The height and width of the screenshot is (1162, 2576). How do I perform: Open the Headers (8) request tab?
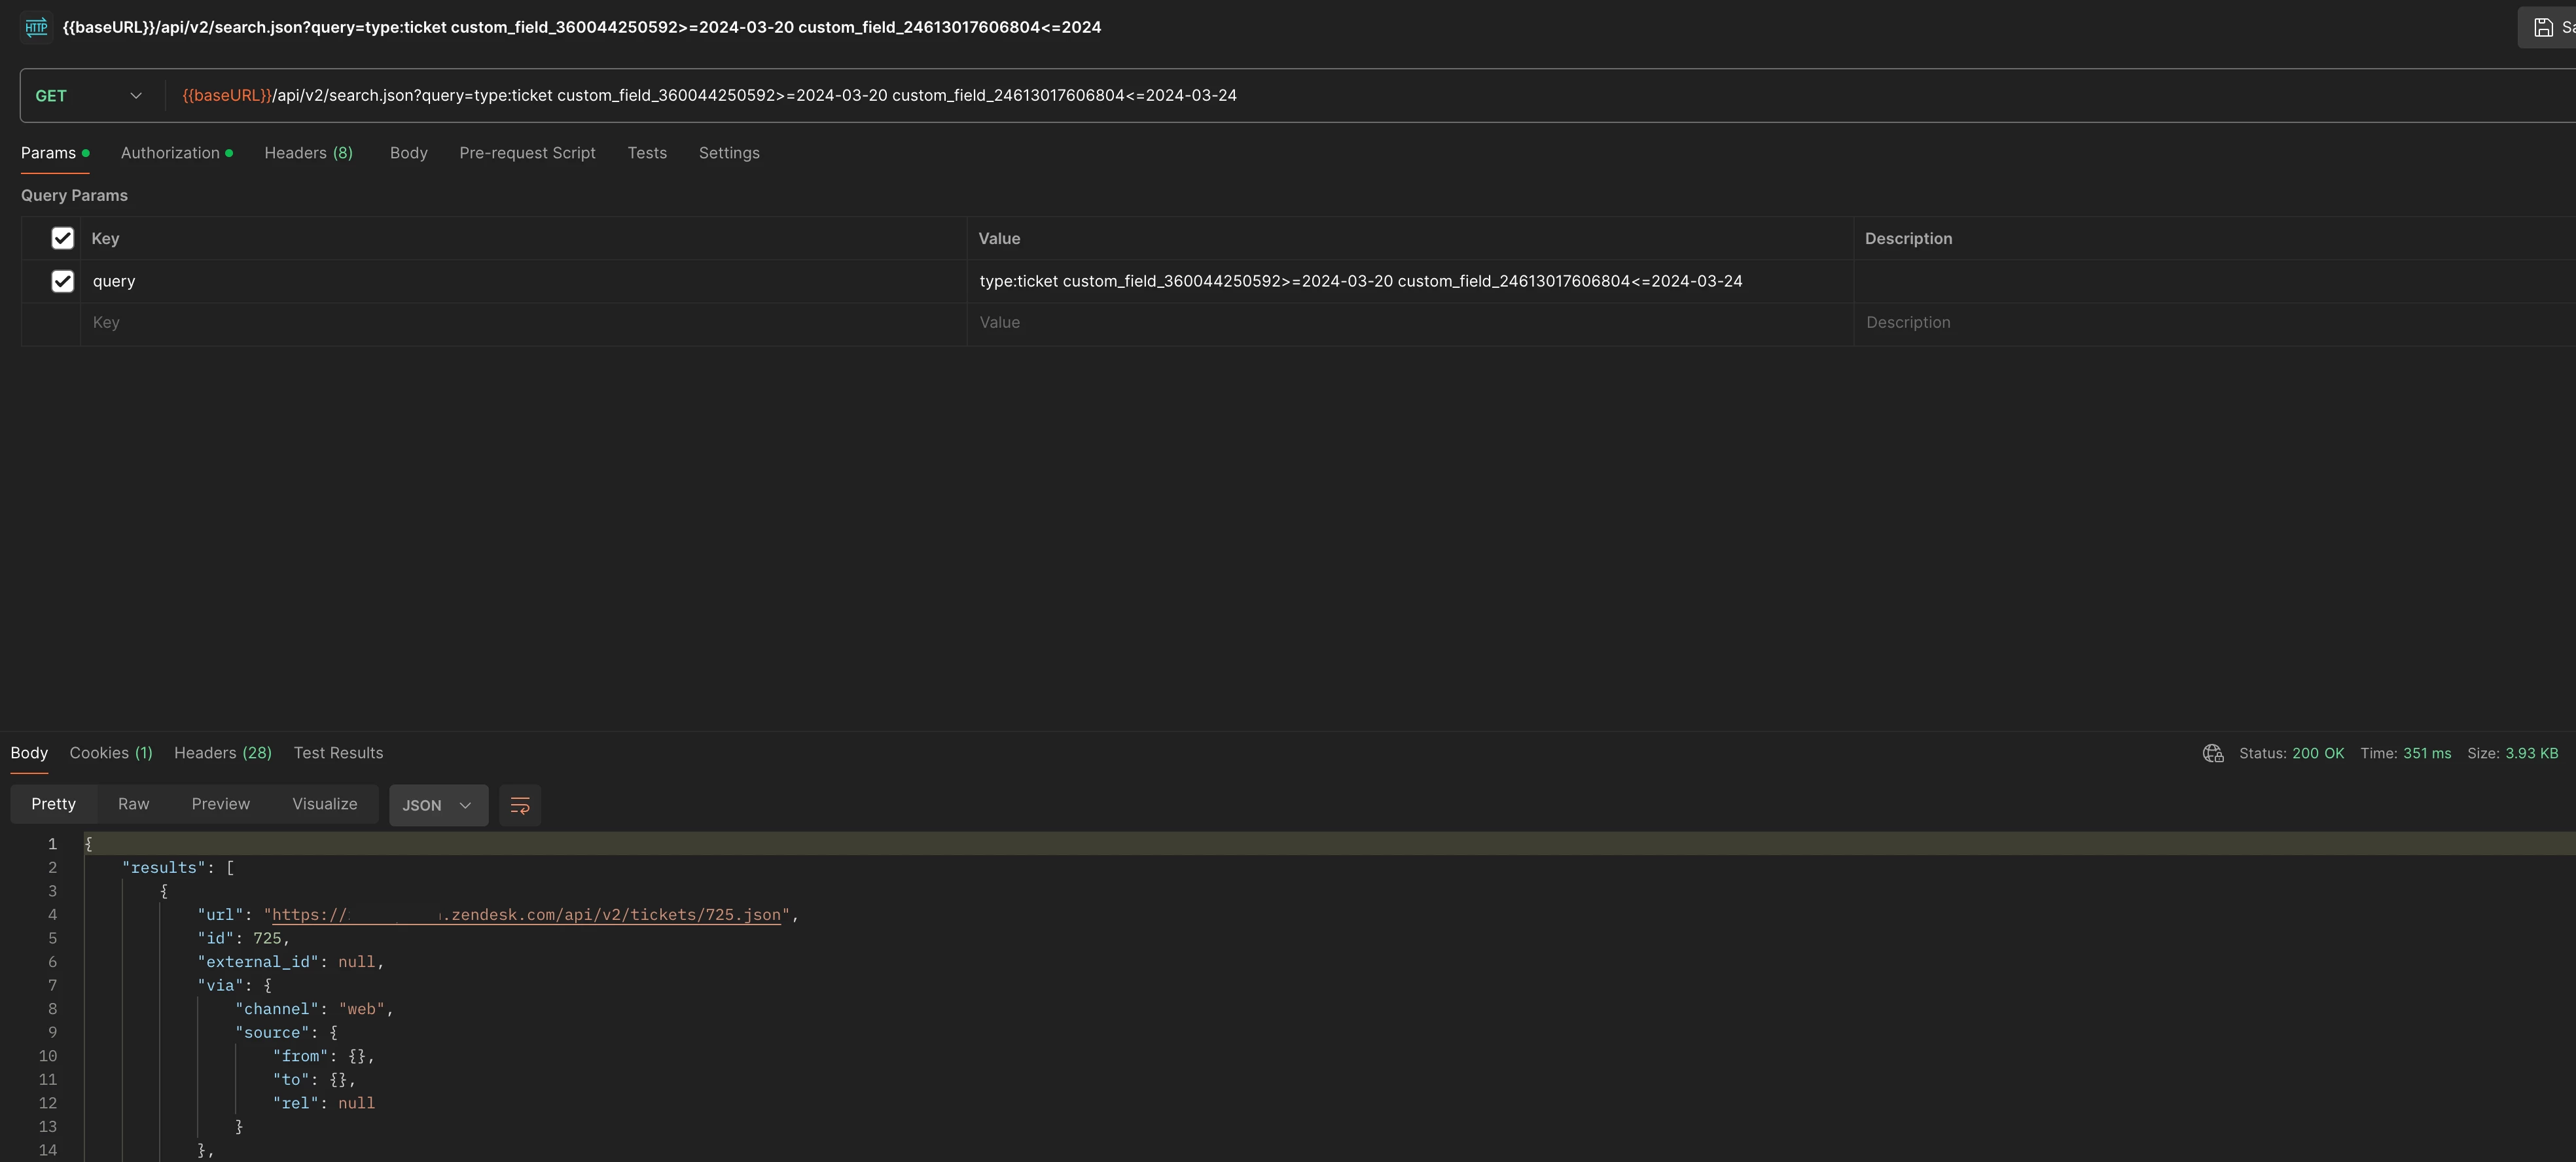pyautogui.click(x=308, y=153)
